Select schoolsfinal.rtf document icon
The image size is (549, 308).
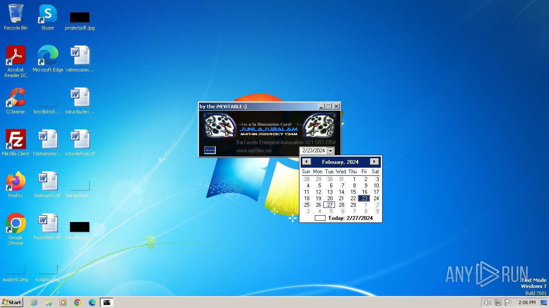click(x=80, y=143)
